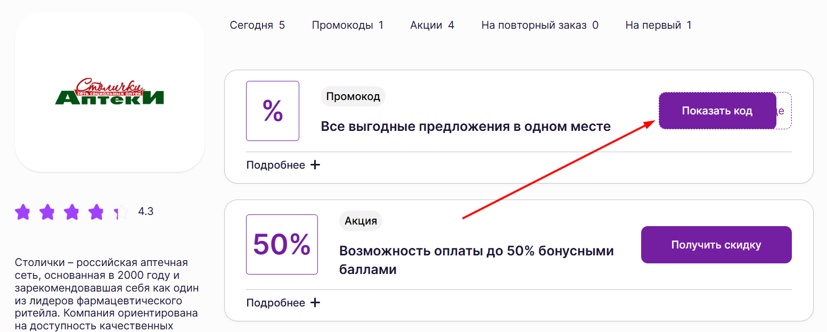Image resolution: width=827 pixels, height=332 pixels.
Task: Click the percent sign promo icon
Action: tap(272, 111)
